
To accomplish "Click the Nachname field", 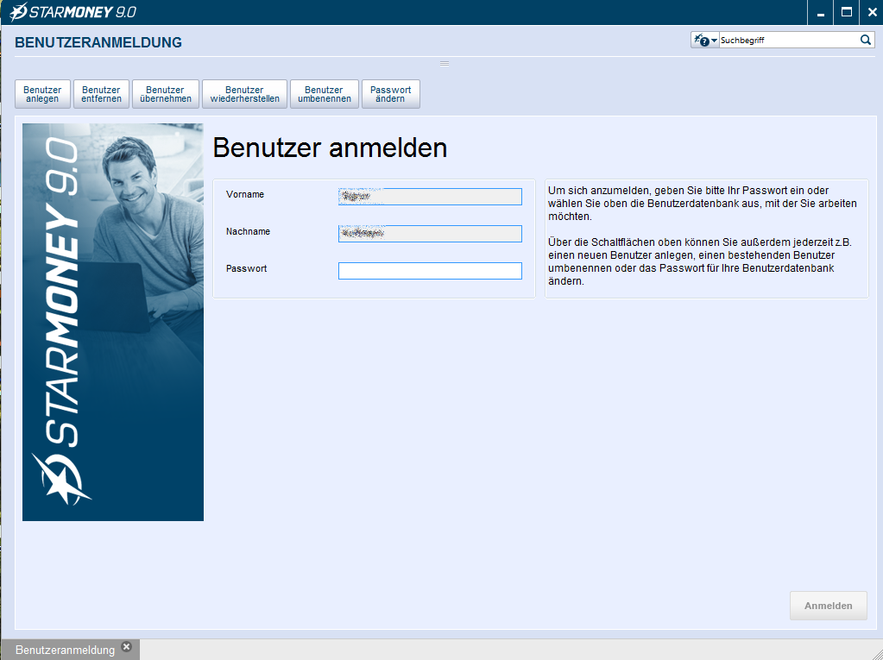I will [430, 234].
